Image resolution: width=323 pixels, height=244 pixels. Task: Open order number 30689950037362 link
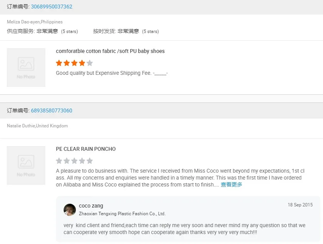click(x=51, y=7)
